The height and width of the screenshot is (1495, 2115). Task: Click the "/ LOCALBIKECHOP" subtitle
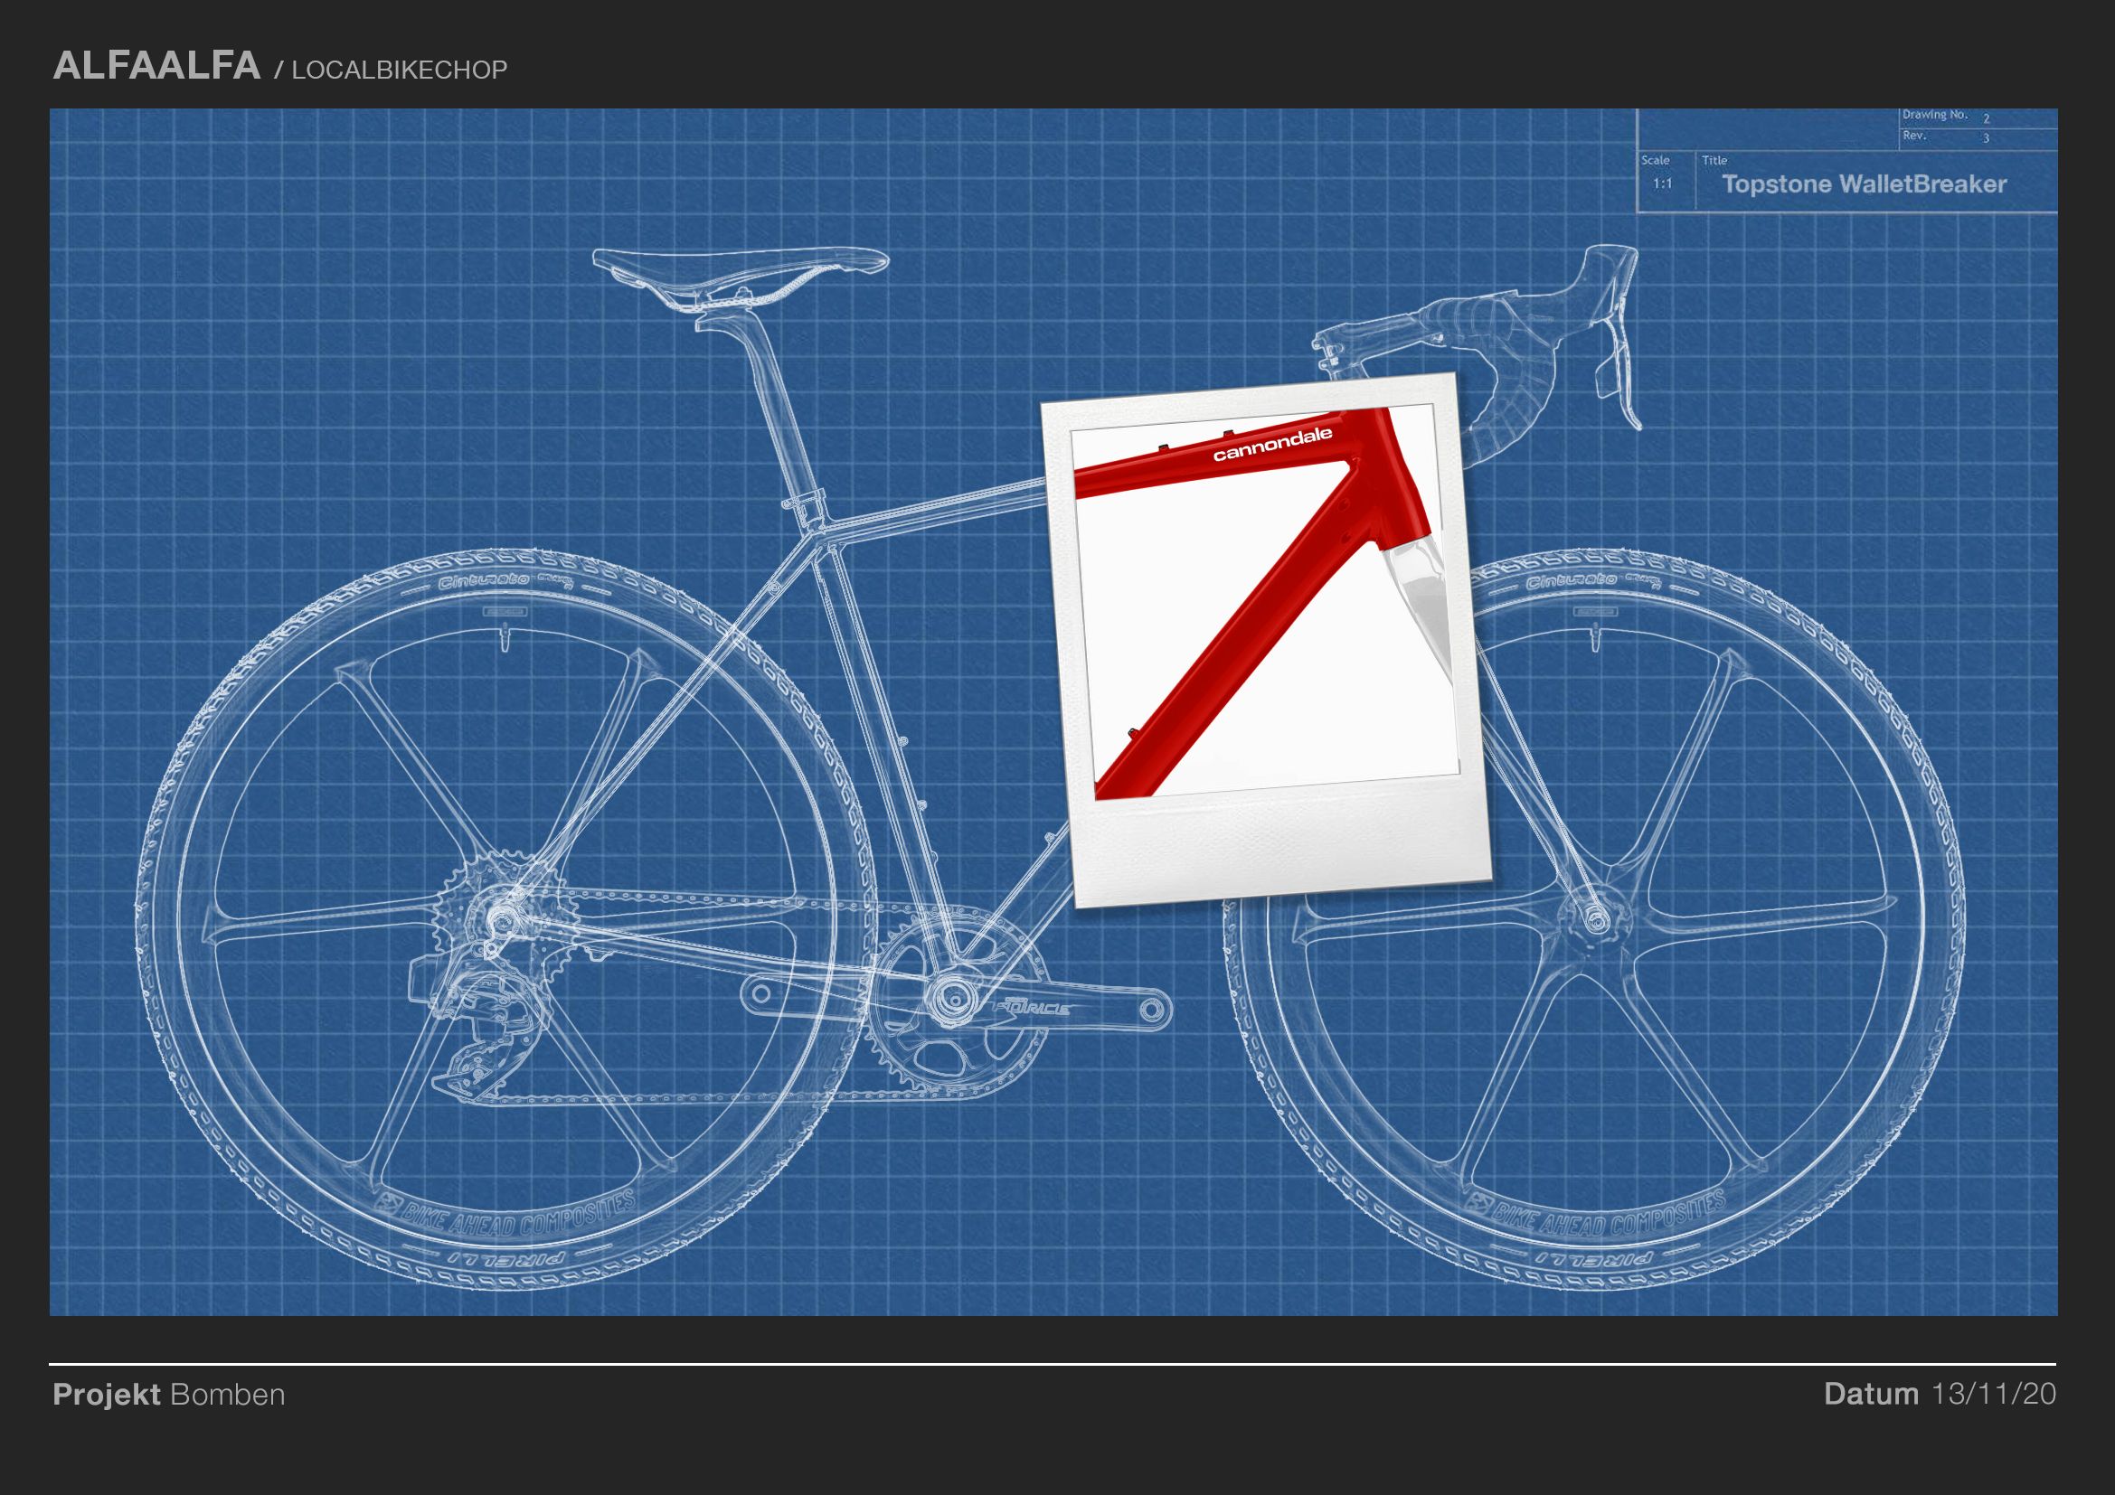[392, 71]
